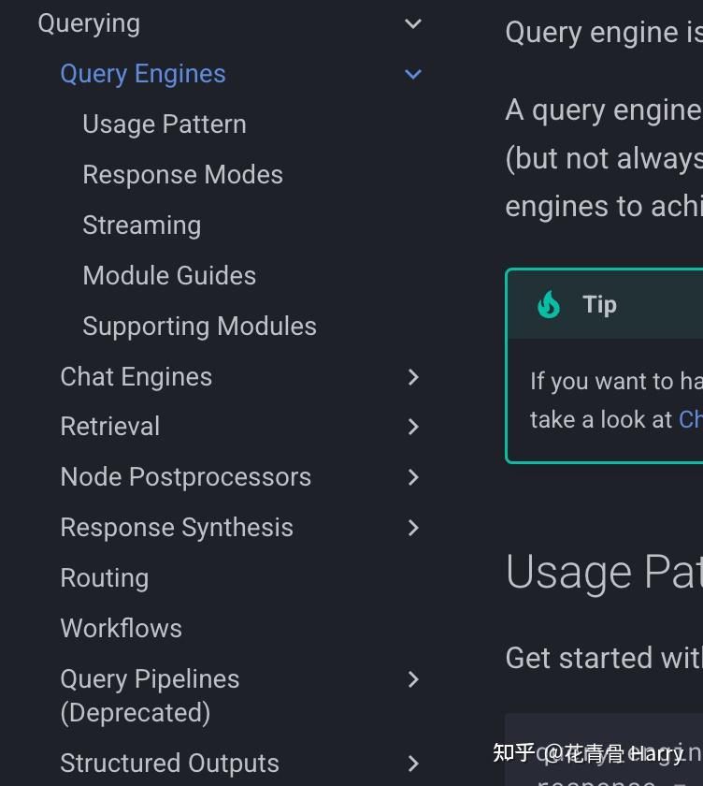Collapse the Querying section chevron

coord(413,23)
